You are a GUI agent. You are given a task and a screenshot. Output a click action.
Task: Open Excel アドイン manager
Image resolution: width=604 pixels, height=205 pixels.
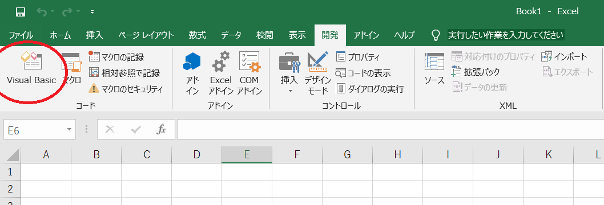click(221, 73)
